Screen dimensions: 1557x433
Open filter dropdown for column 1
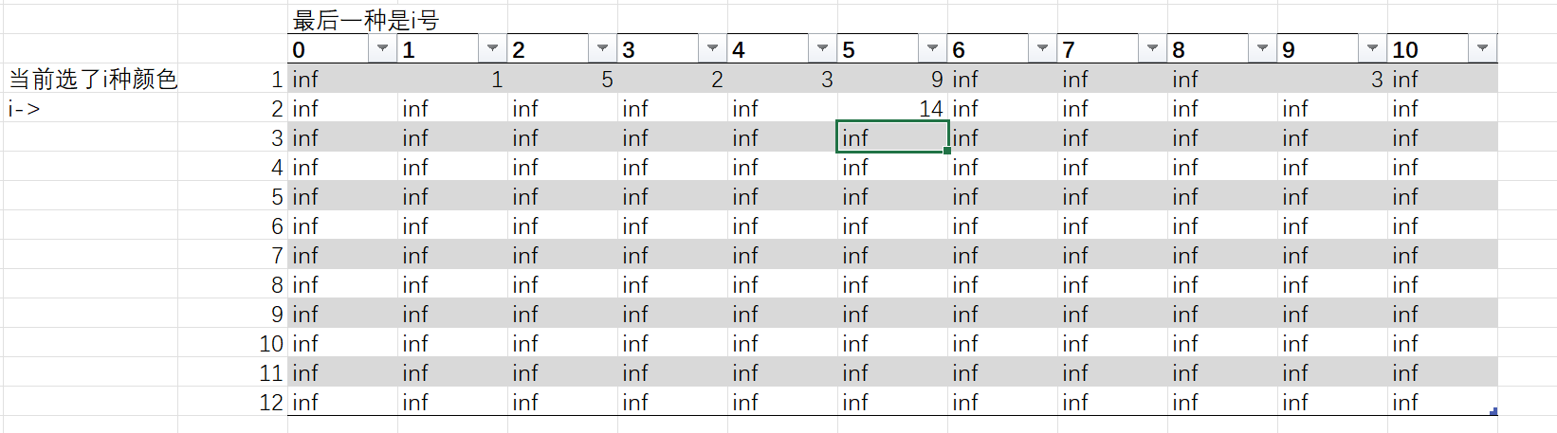[492, 48]
